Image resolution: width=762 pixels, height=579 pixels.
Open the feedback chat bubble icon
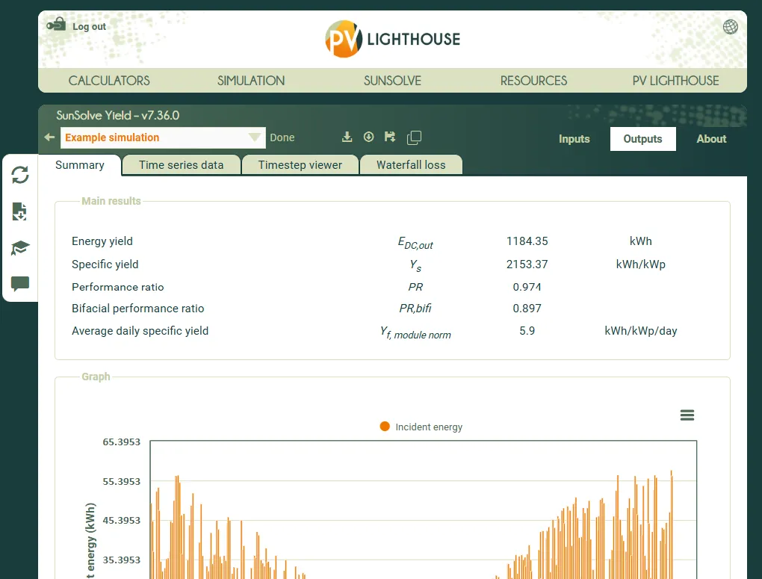20,284
